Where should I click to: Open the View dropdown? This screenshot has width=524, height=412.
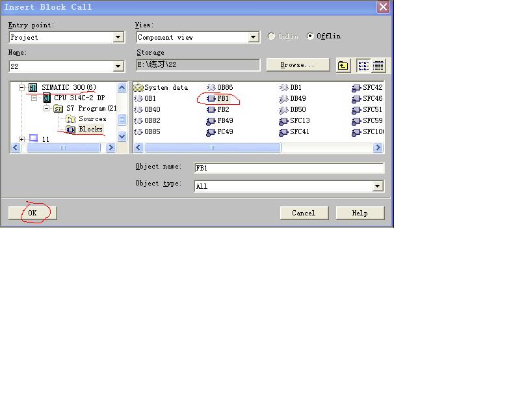point(254,37)
